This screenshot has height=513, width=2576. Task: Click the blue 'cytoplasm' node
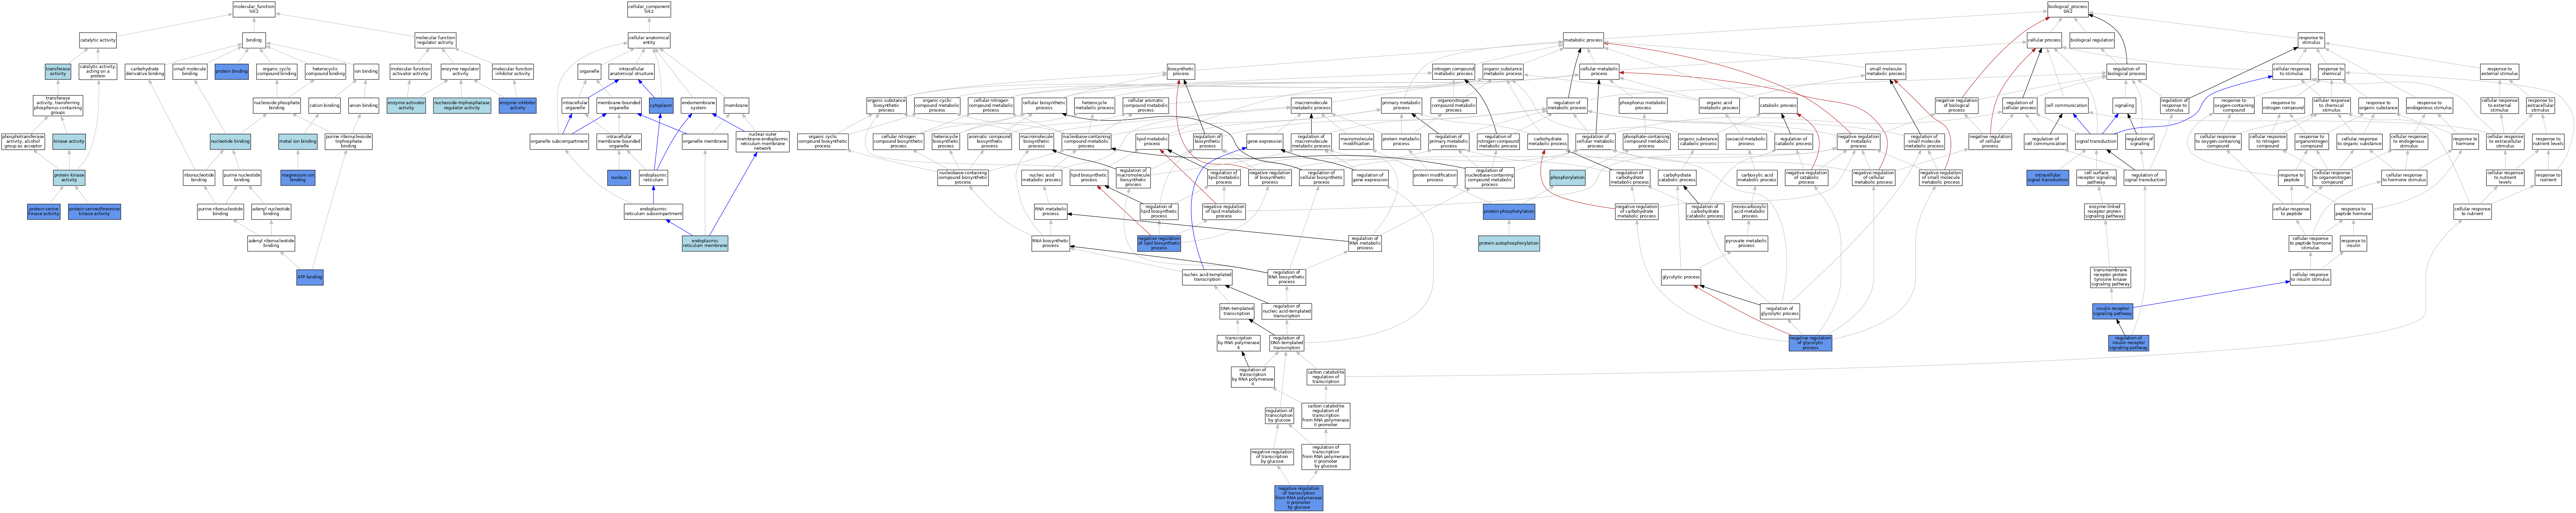[661, 105]
